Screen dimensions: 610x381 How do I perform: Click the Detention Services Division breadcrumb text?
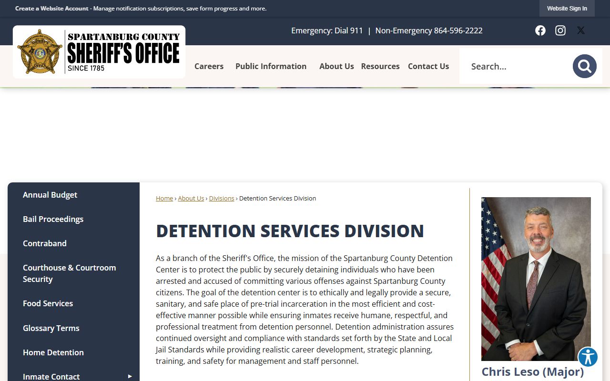point(277,198)
